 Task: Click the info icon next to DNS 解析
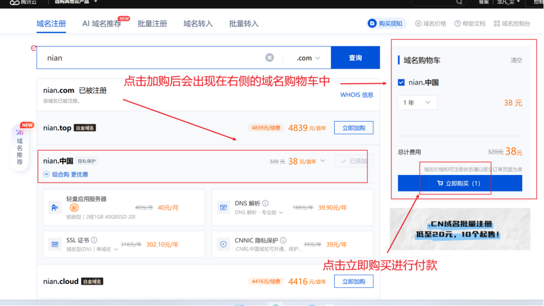tap(265, 203)
